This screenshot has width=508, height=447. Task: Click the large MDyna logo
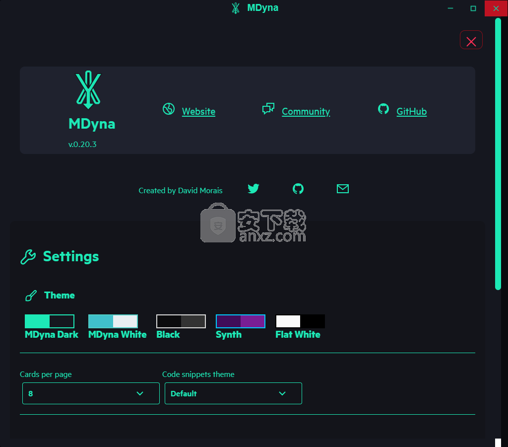[88, 90]
